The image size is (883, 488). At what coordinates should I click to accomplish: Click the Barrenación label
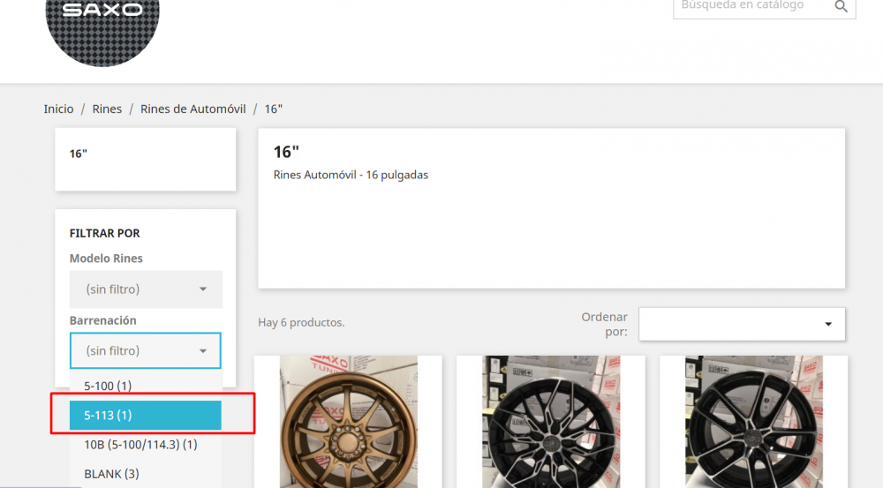coord(103,320)
